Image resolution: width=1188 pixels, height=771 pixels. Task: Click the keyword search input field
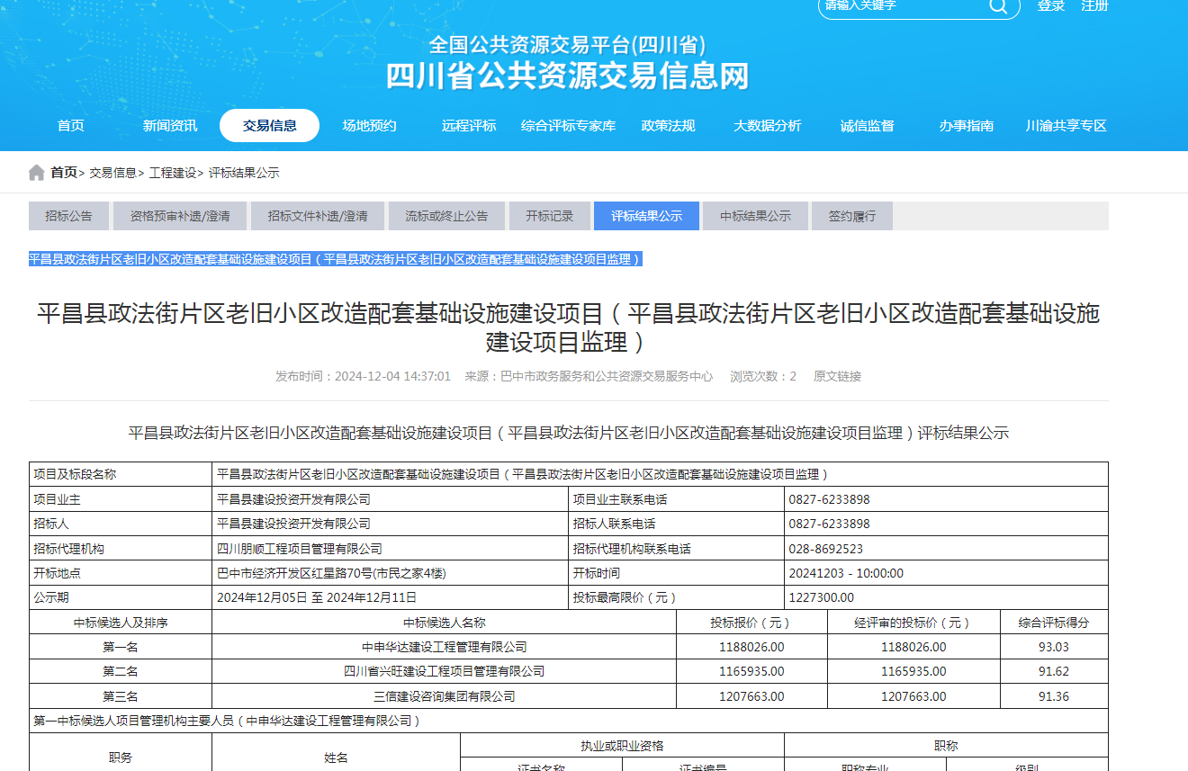coord(900,6)
